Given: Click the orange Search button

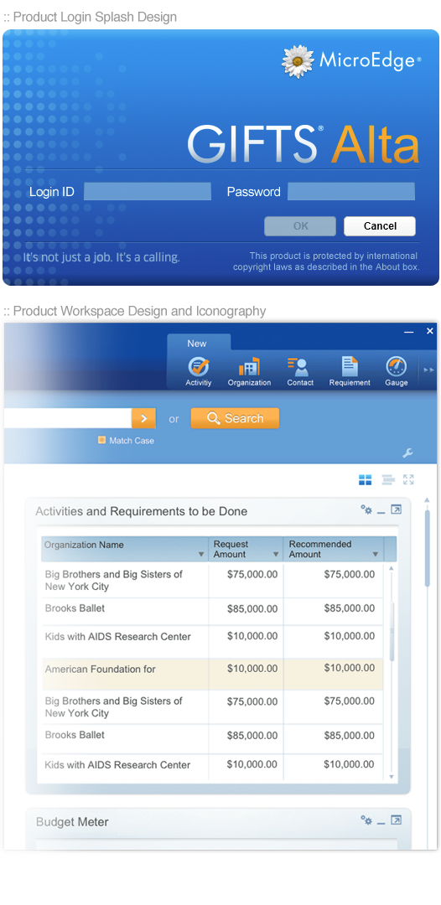Looking at the screenshot, I should [x=235, y=418].
